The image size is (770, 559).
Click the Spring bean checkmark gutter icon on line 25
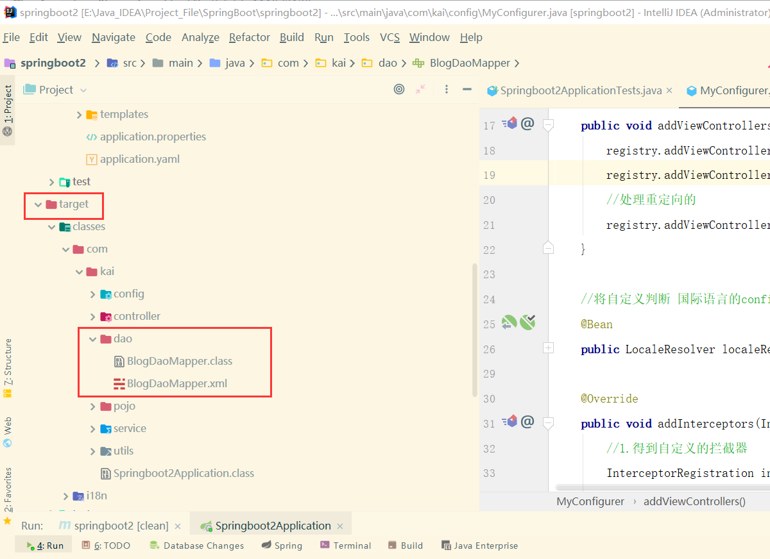528,322
